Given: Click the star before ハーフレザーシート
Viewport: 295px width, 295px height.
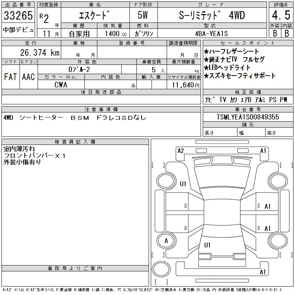Looking at the screenshot, I should point(206,52).
